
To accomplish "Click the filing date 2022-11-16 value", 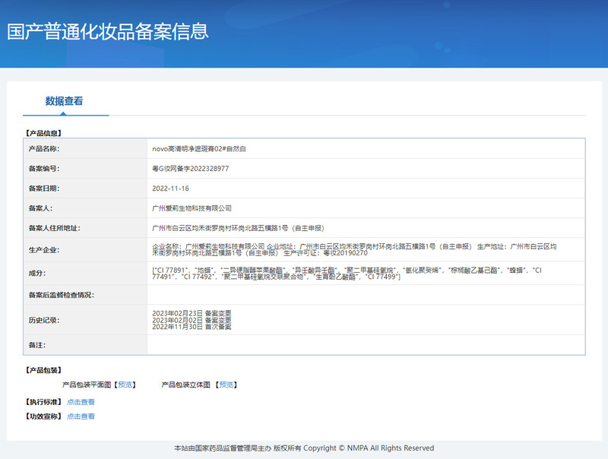I will [x=171, y=188].
